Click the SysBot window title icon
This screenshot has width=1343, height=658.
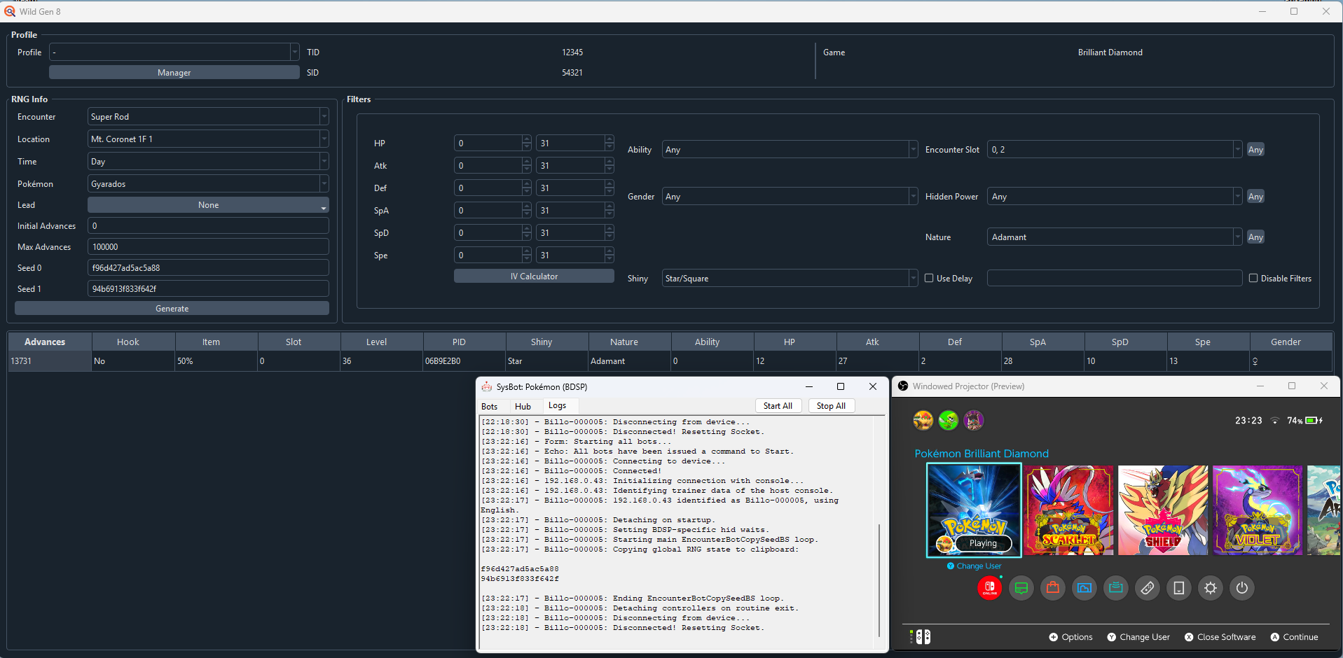point(487,386)
